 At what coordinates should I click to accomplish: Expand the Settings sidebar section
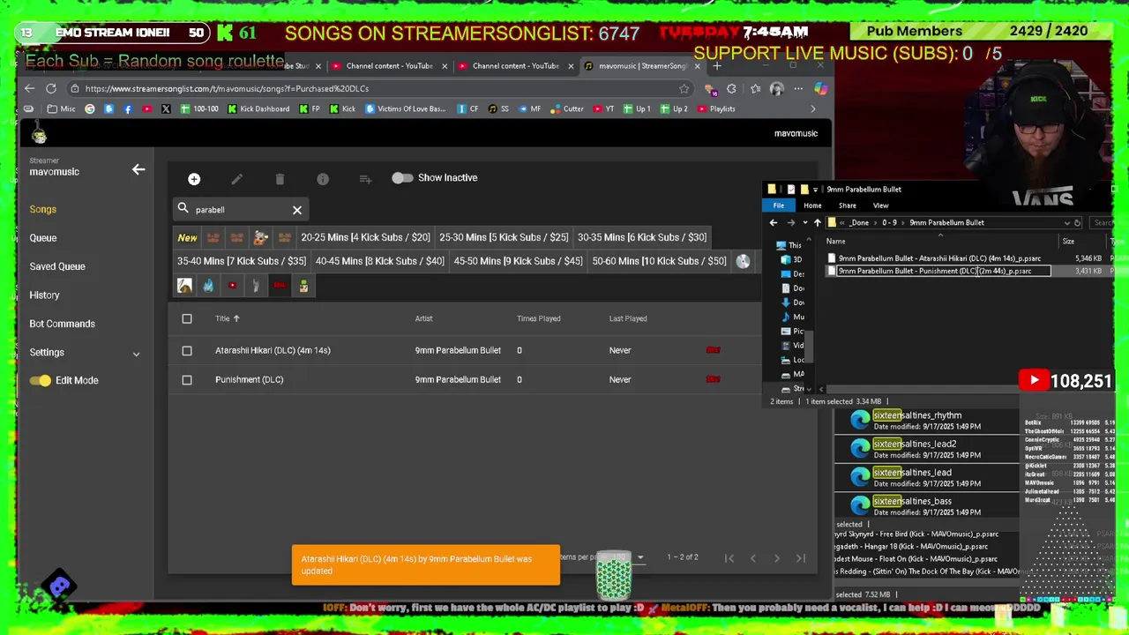point(85,353)
